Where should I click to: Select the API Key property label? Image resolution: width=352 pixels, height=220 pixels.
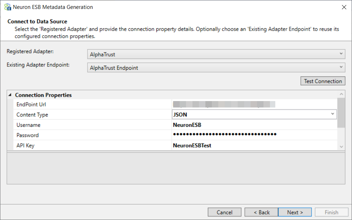tap(25, 146)
